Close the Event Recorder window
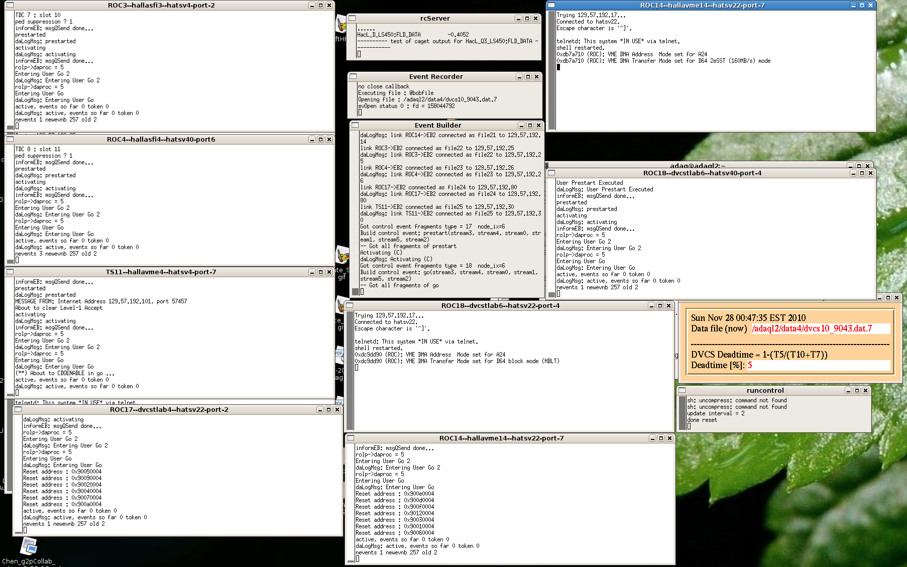 pyautogui.click(x=536, y=77)
